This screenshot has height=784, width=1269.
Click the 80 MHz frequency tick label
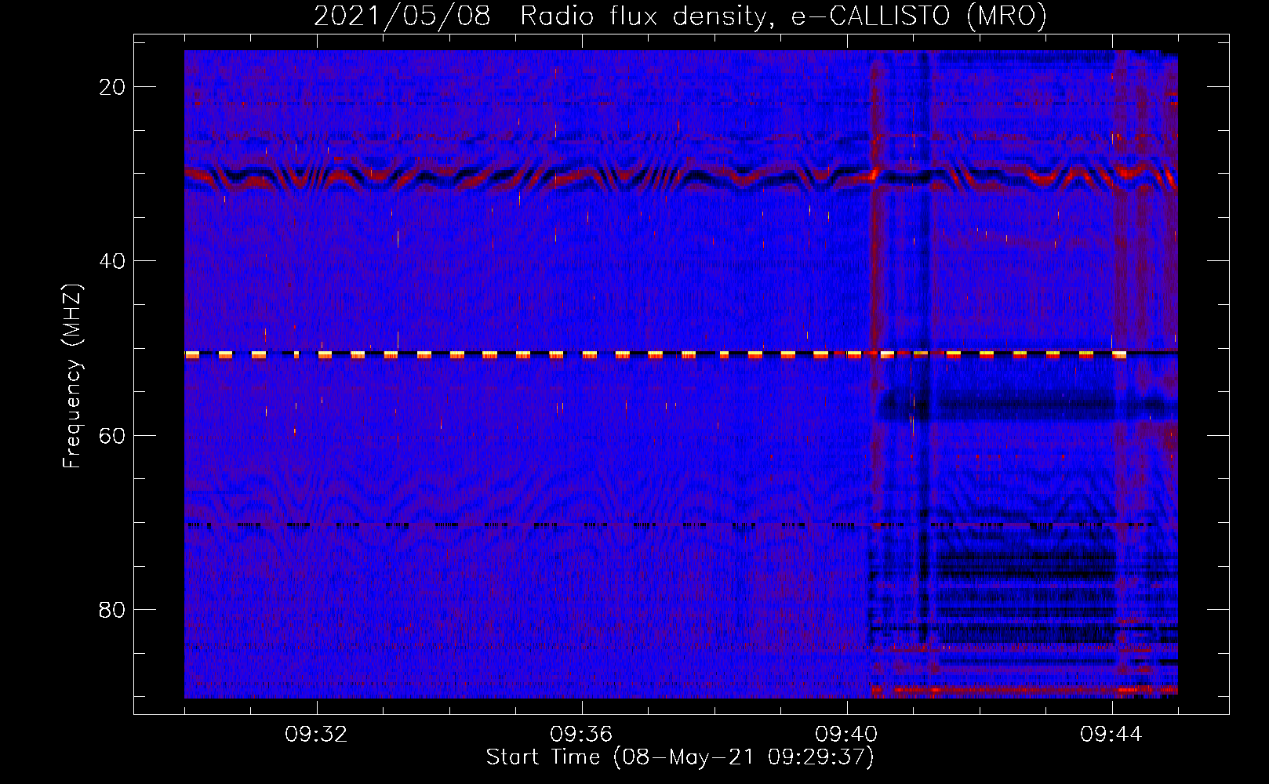112,609
